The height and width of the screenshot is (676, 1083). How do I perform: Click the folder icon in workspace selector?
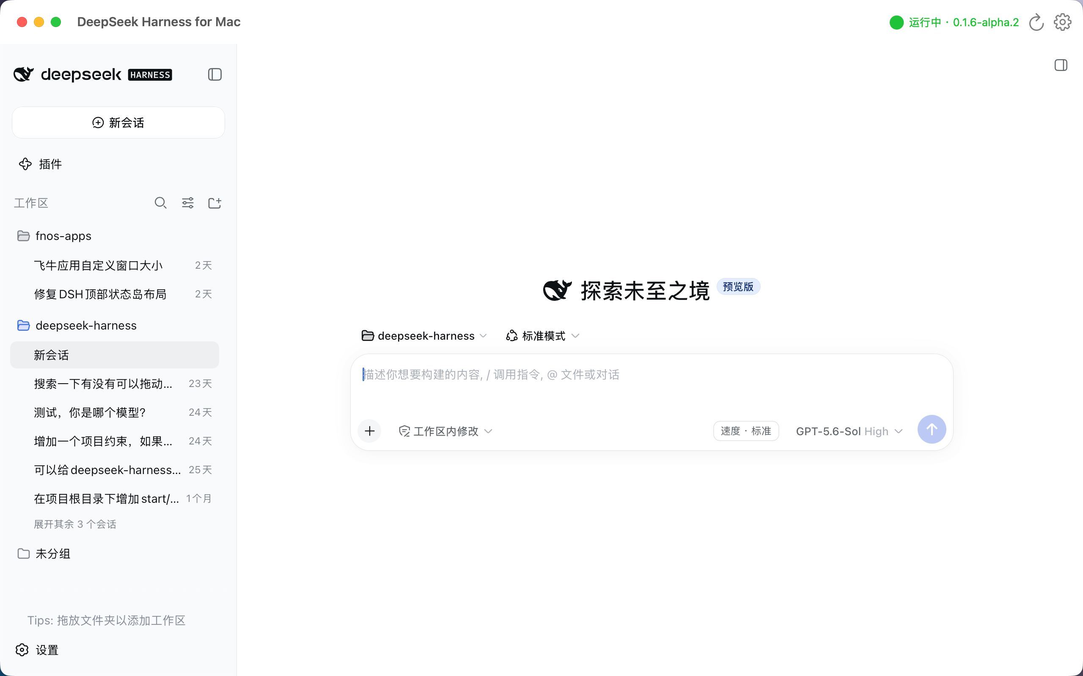point(368,336)
